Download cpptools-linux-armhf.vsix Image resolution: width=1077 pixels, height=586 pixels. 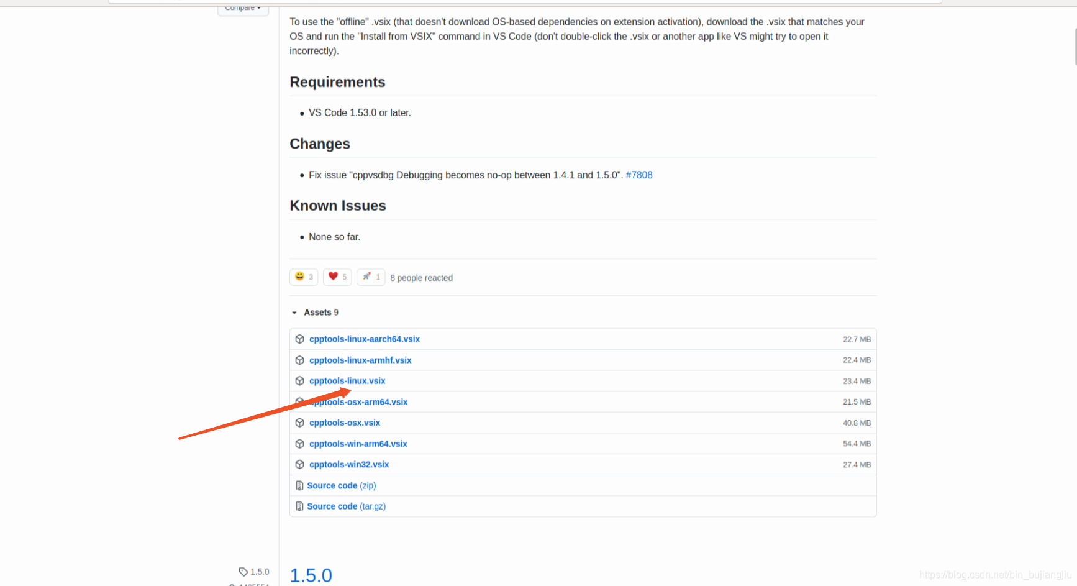tap(360, 360)
